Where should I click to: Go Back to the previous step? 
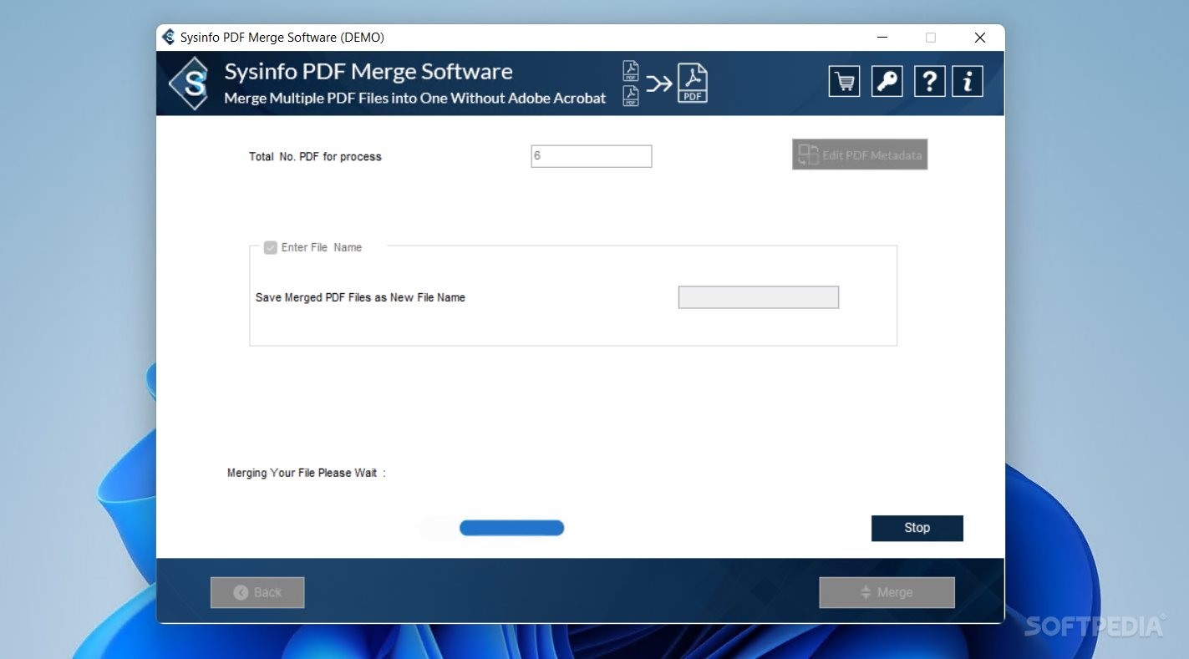(257, 592)
